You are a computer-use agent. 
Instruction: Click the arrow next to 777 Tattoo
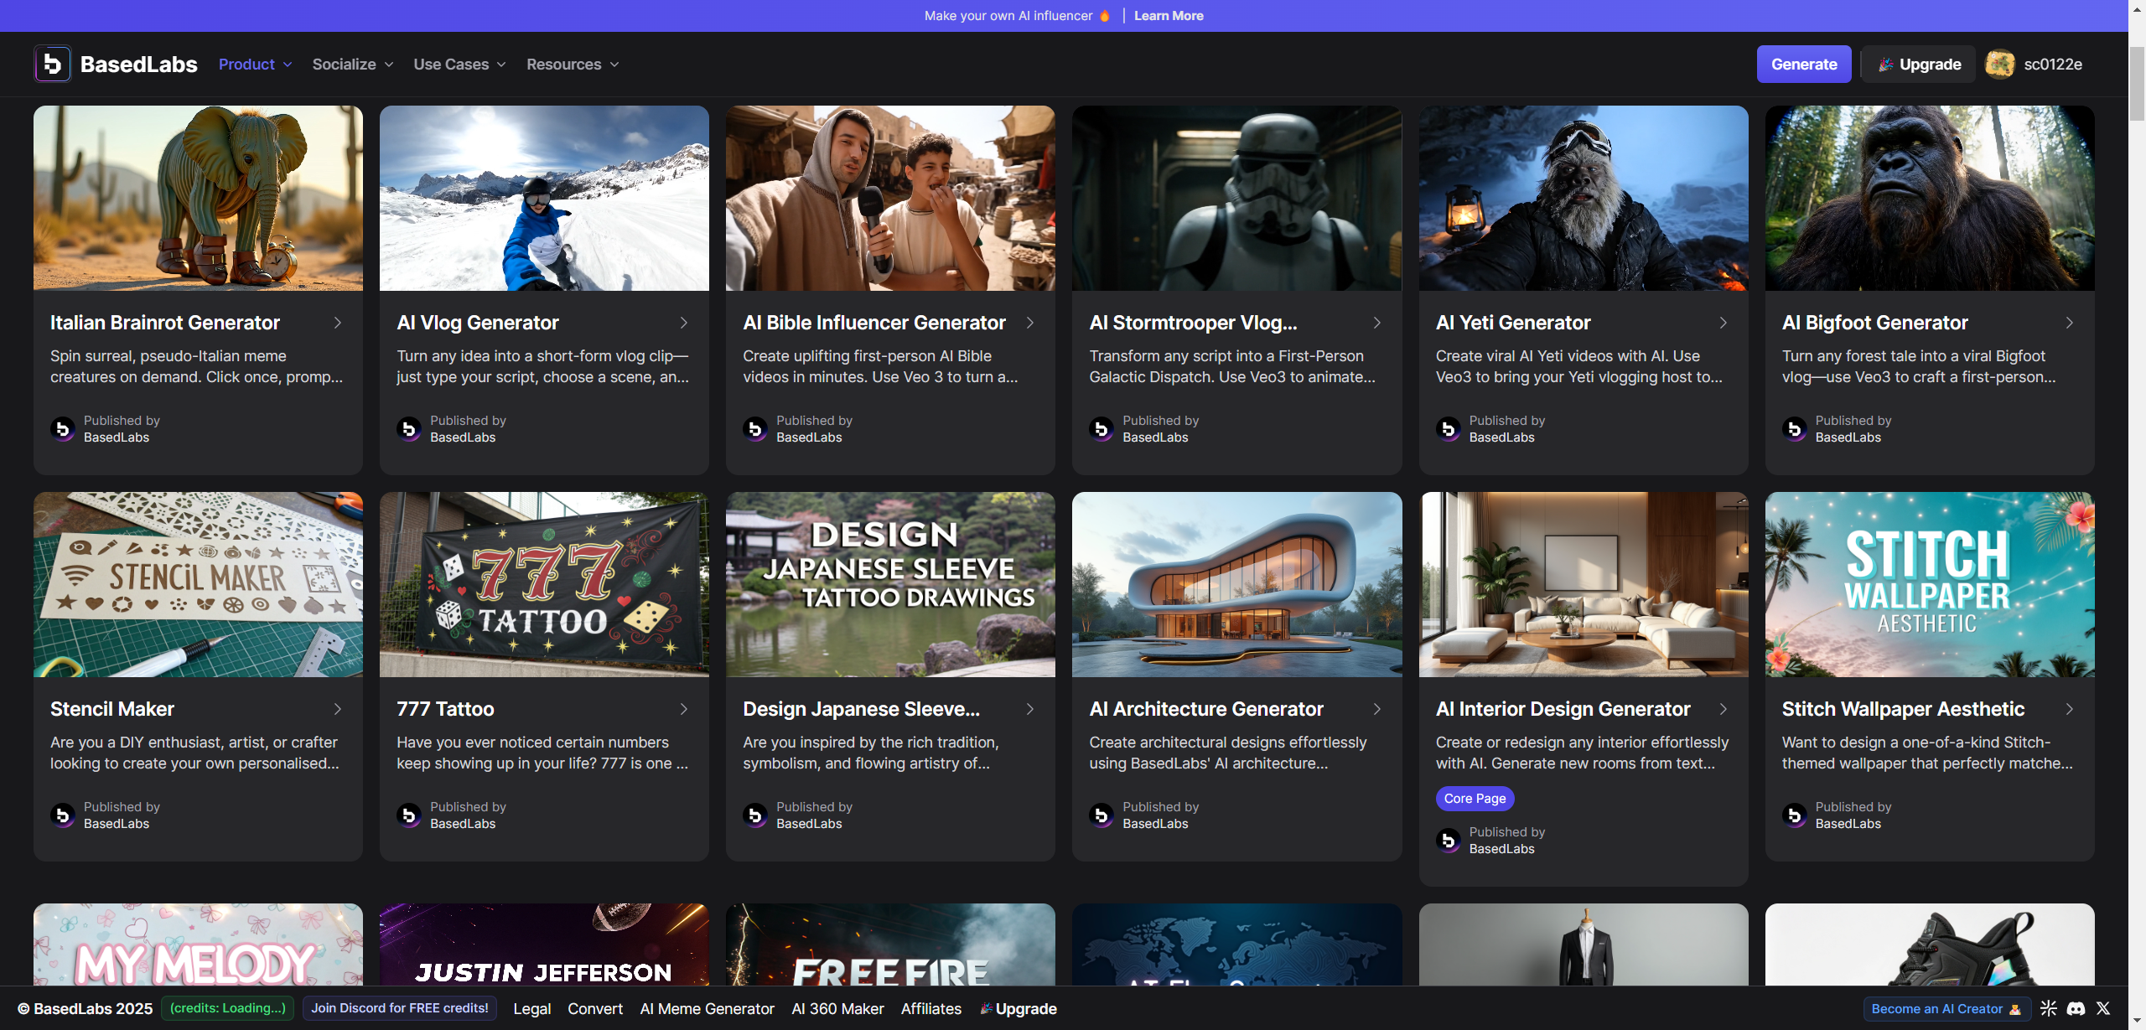point(684,709)
